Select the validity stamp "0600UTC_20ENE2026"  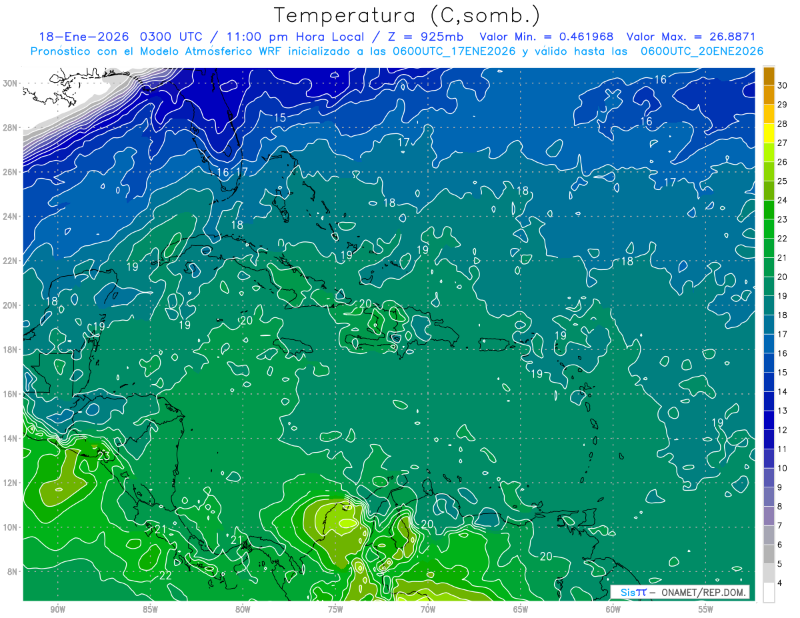point(701,51)
